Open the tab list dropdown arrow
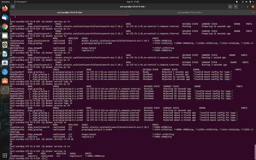Screen dimensions: 256x160 (253, 13)
